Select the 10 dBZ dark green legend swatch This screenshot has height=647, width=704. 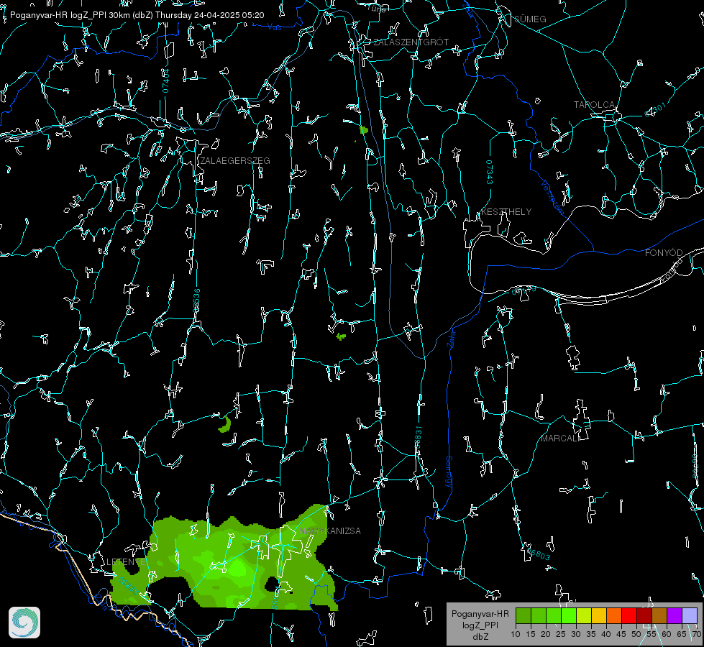(x=523, y=615)
